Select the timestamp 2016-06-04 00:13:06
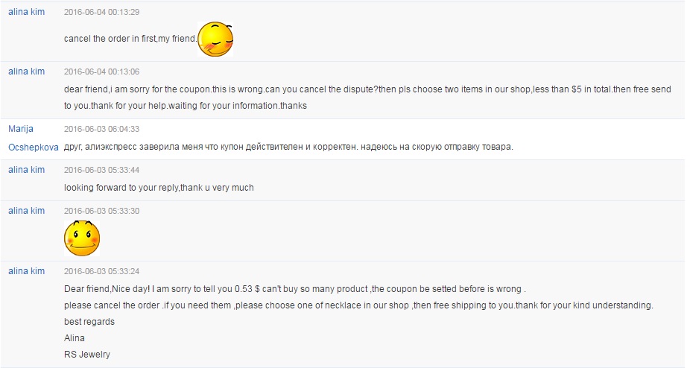690x368 pixels. click(101, 72)
